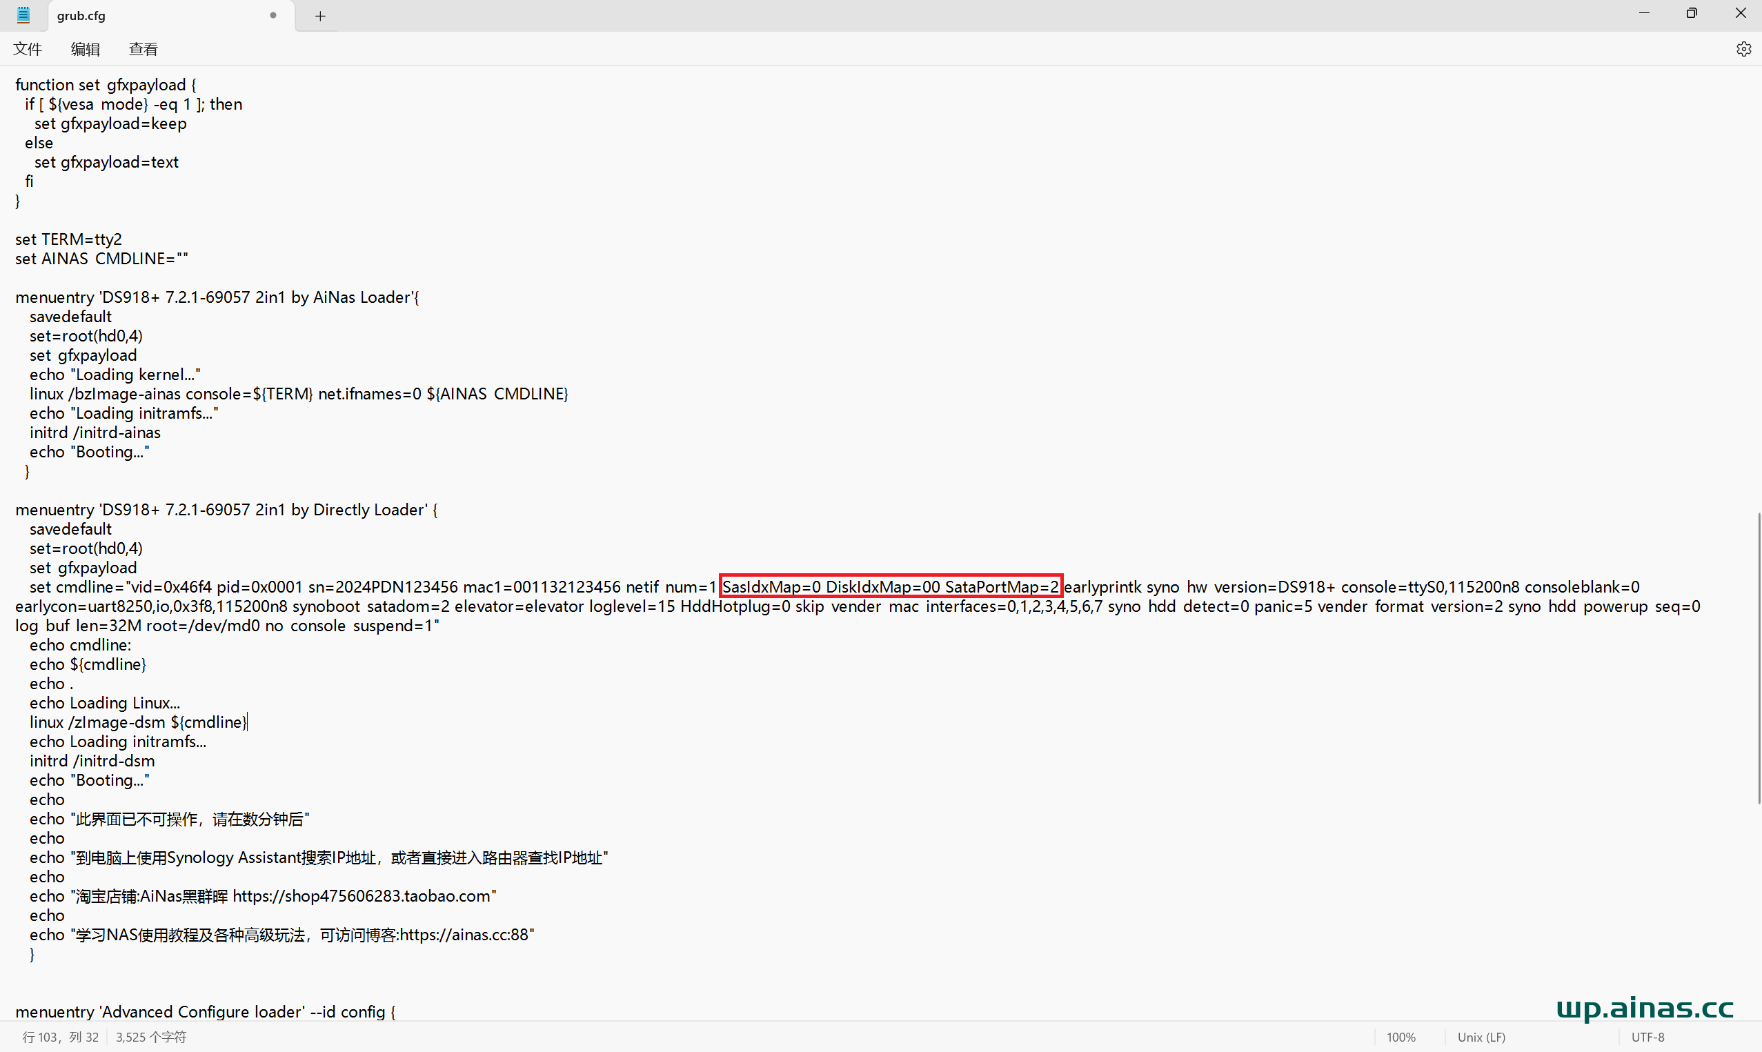
Task: Click the Unix (LF) line ending indicator
Action: [x=1481, y=1037]
